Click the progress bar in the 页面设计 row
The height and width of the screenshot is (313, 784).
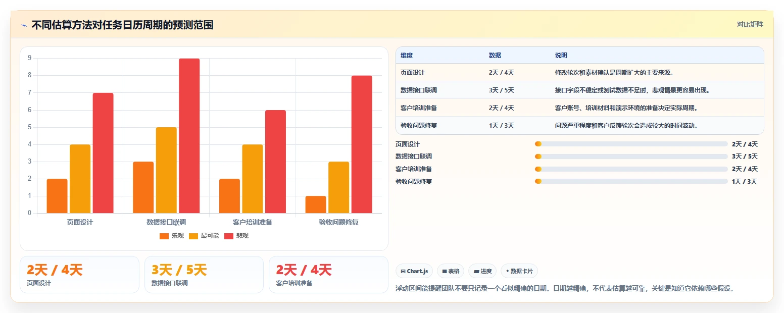click(x=631, y=144)
